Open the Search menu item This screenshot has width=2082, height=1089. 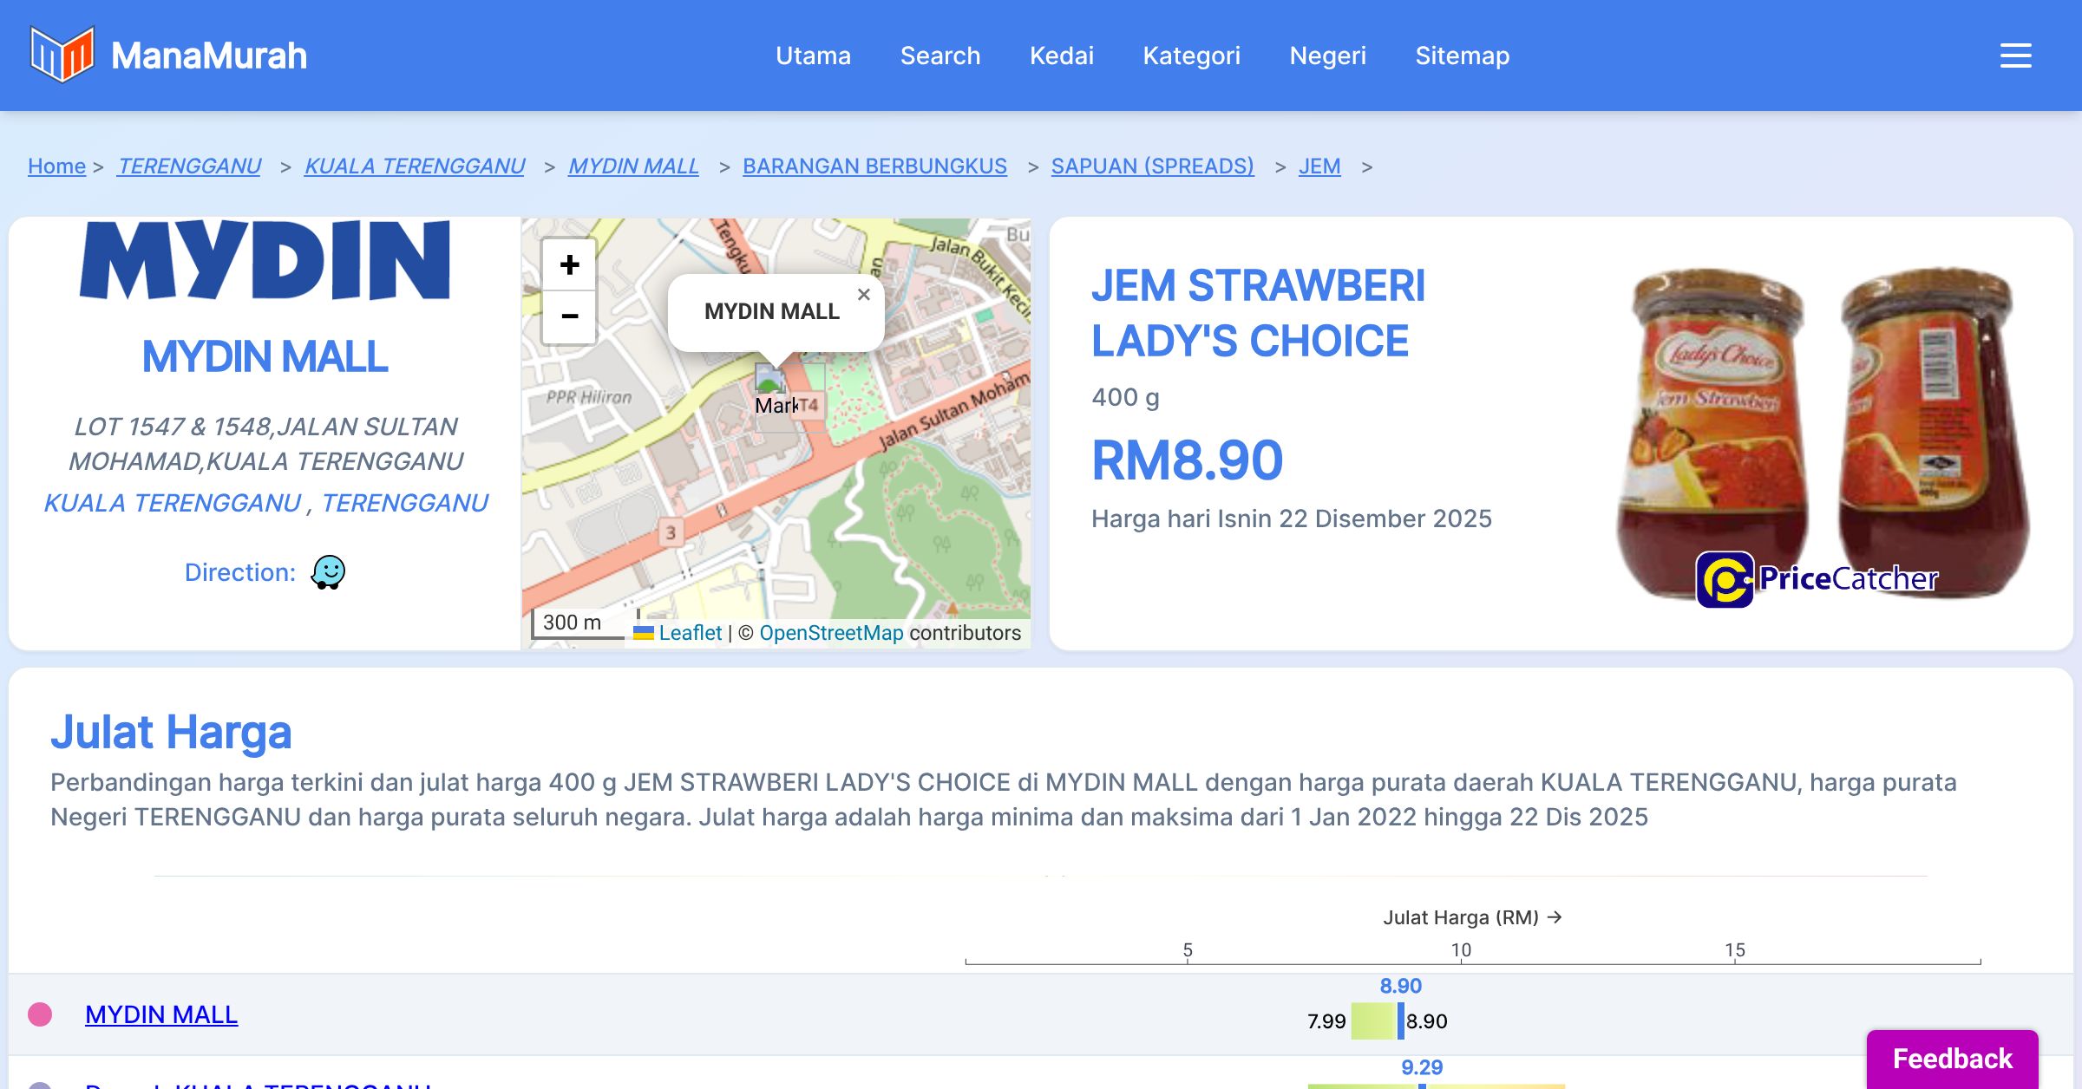pos(940,55)
